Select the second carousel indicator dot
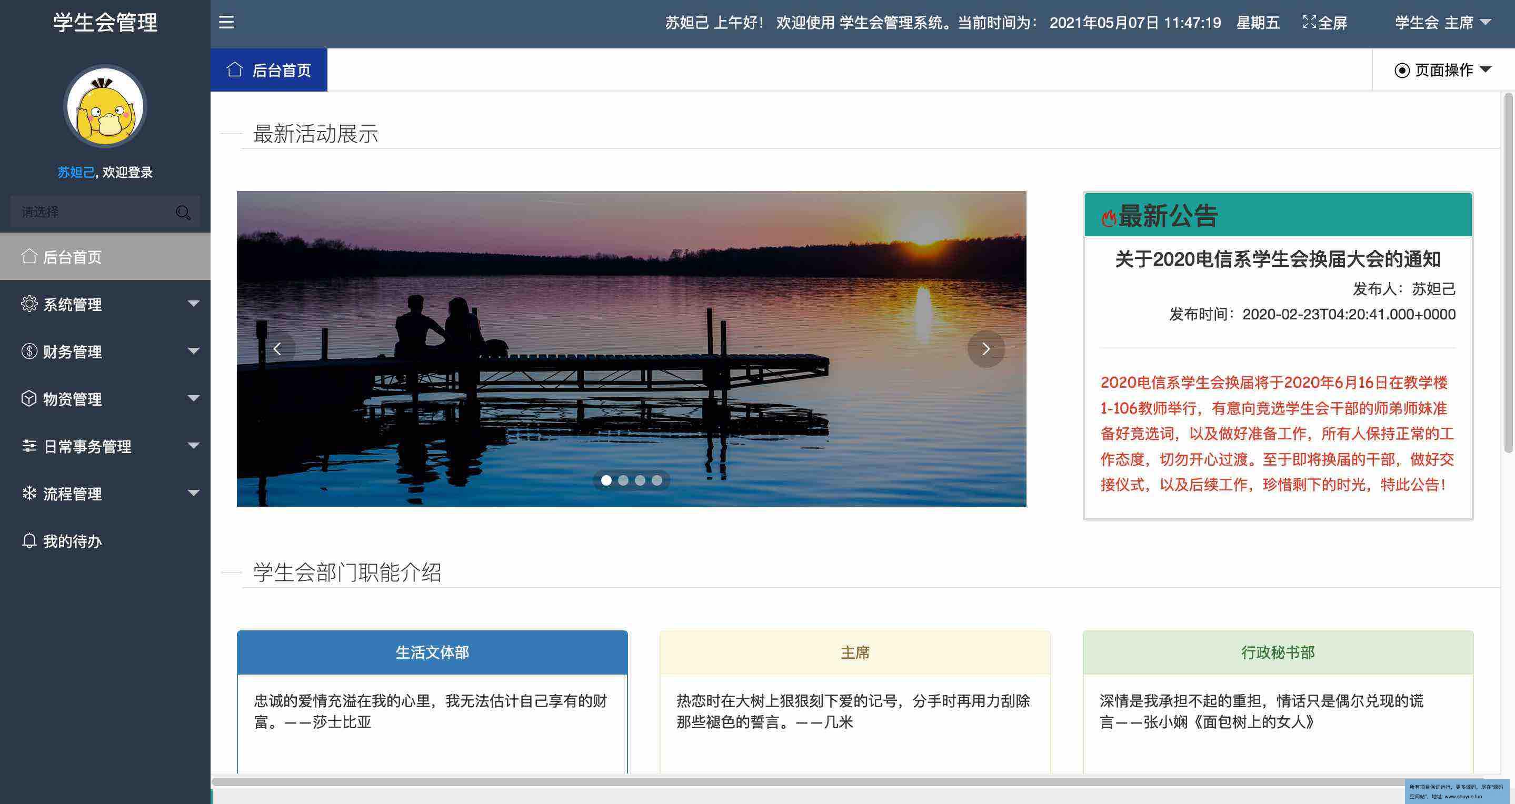Screen dimensions: 1515x804 click(623, 480)
